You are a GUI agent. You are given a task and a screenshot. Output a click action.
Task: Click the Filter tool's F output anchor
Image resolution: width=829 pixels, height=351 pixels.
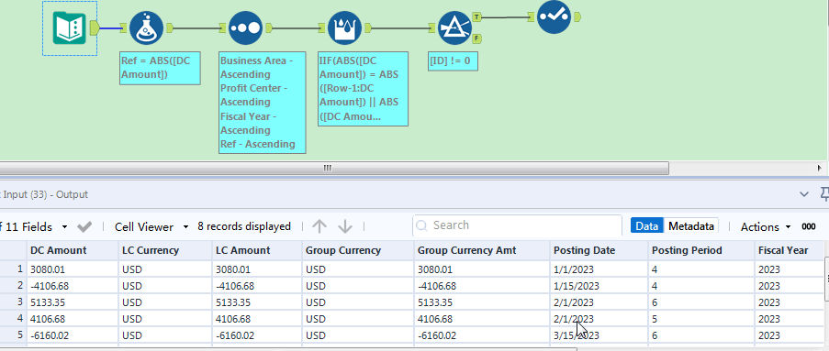point(476,38)
